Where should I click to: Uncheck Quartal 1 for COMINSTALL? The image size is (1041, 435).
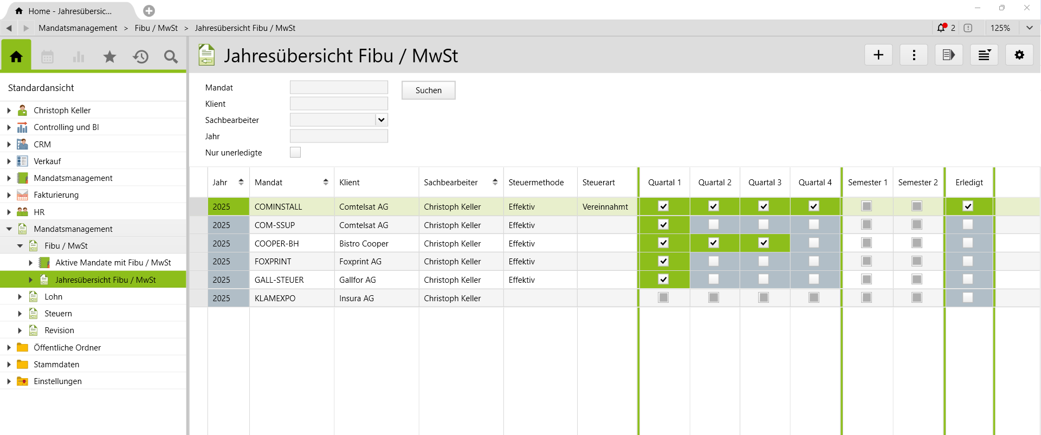click(x=663, y=206)
